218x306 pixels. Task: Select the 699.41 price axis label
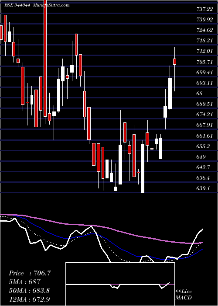pos(204,73)
